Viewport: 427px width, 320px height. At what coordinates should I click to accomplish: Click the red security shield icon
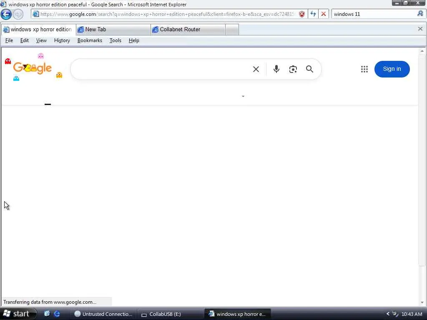(302, 14)
